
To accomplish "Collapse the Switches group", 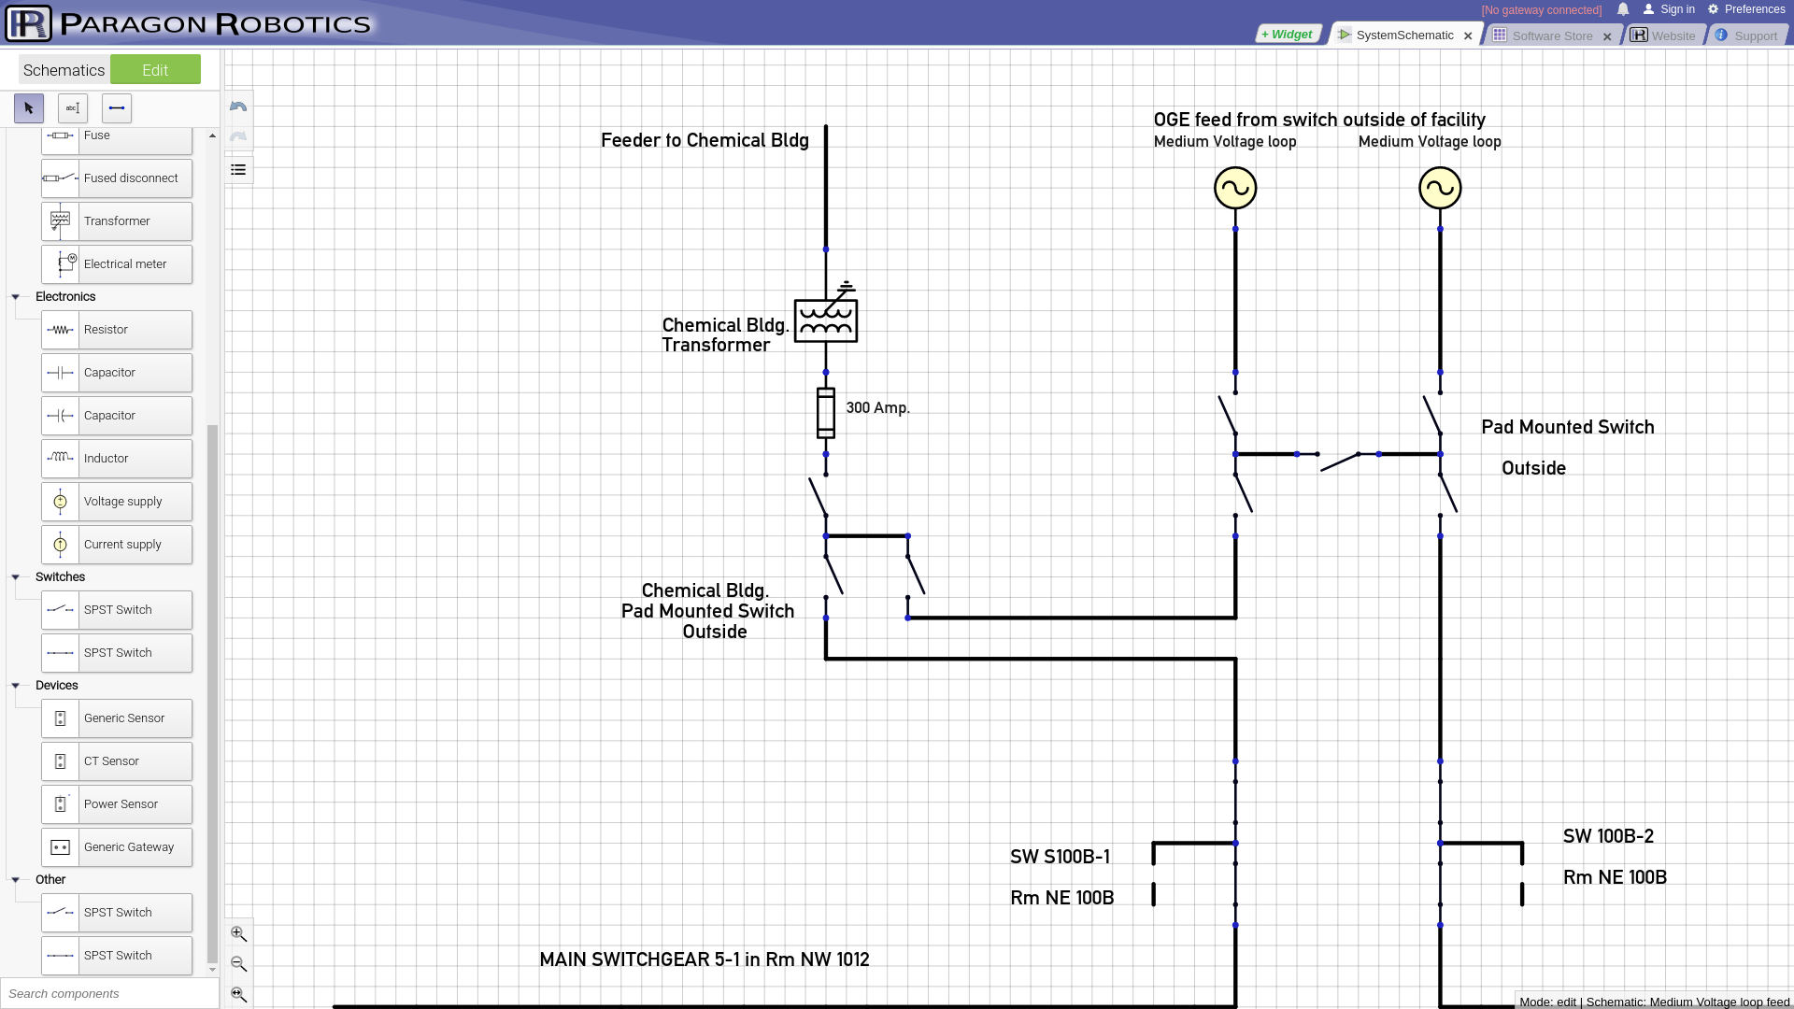I will click(x=16, y=577).
